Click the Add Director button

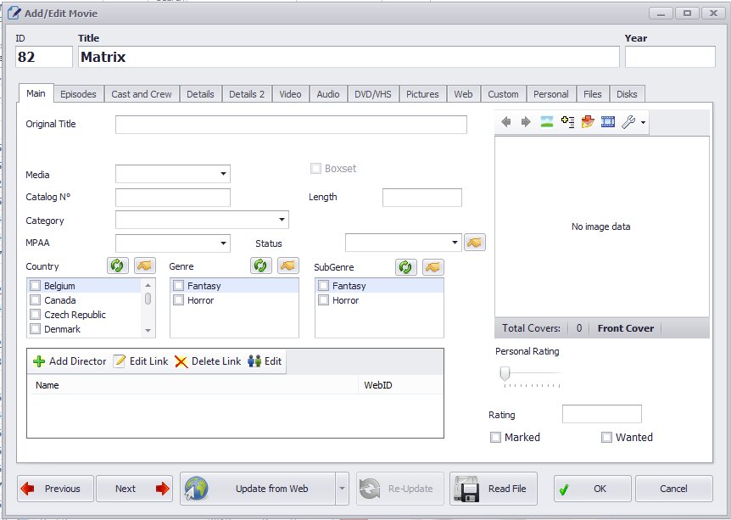click(x=70, y=361)
